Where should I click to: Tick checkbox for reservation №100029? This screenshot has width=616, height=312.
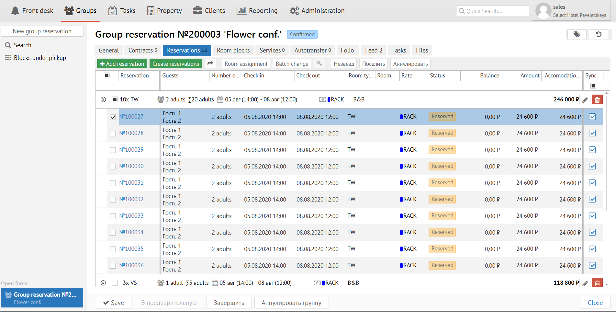tap(113, 150)
